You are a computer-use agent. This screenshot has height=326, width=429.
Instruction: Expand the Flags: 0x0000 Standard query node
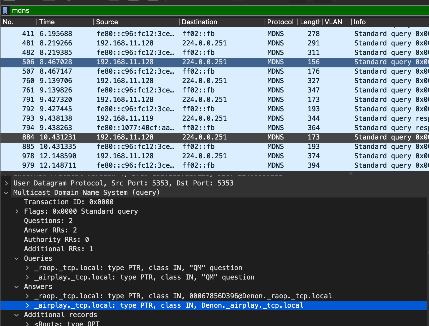pyautogui.click(x=17, y=211)
